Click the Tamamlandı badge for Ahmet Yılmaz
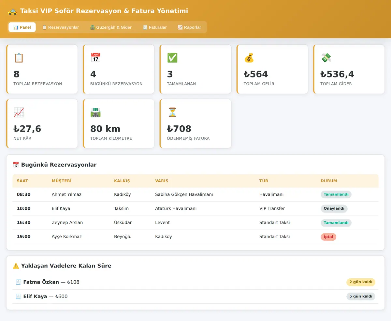 pyautogui.click(x=336, y=194)
